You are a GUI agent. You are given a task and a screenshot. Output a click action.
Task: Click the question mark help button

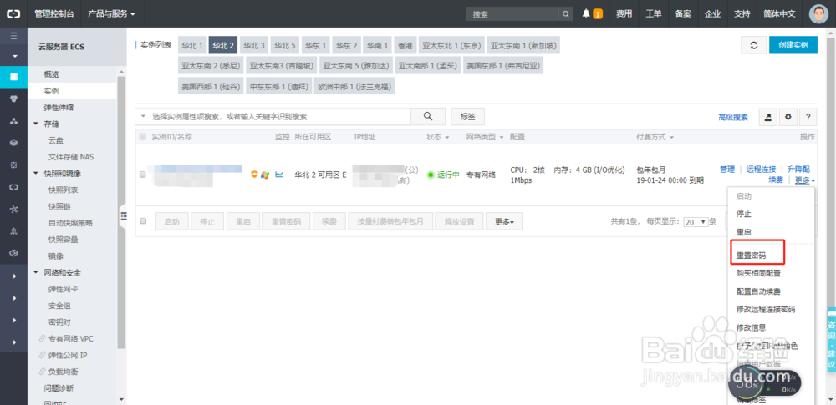tap(808, 117)
